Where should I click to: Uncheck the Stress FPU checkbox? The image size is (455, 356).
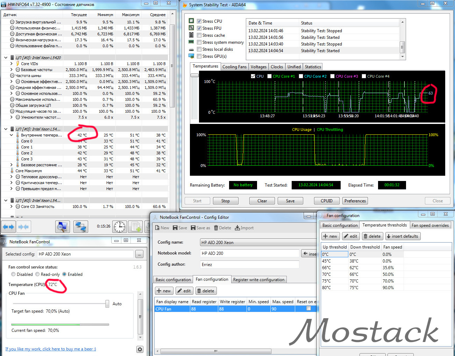[199, 28]
